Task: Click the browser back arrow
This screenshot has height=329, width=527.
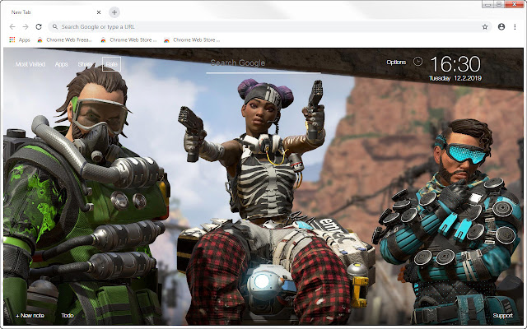Action: point(12,26)
